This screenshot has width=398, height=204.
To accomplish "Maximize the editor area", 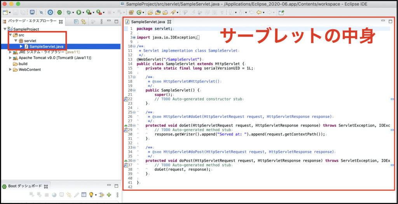I will click(390, 21).
